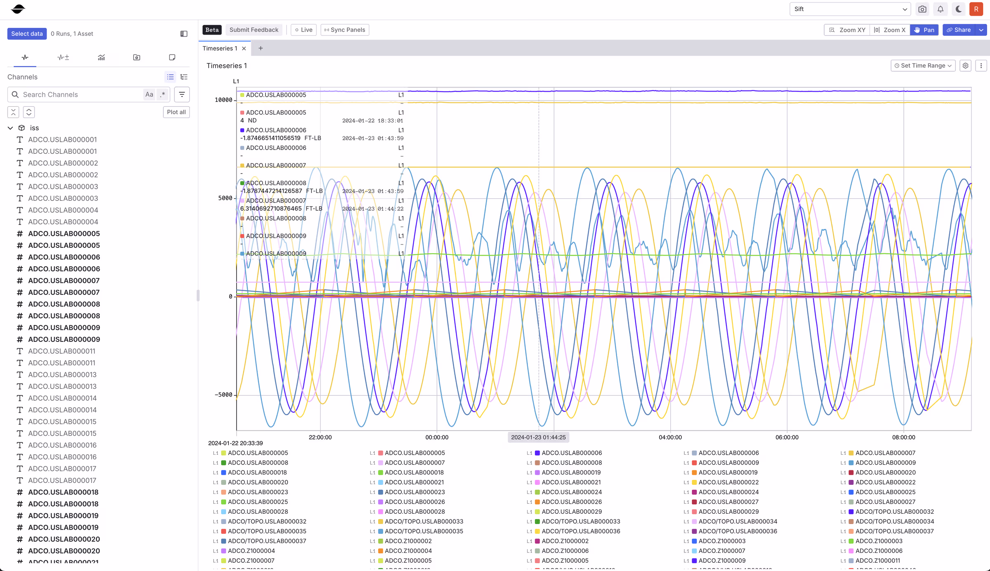Open the Sift organization dropdown

(851, 9)
